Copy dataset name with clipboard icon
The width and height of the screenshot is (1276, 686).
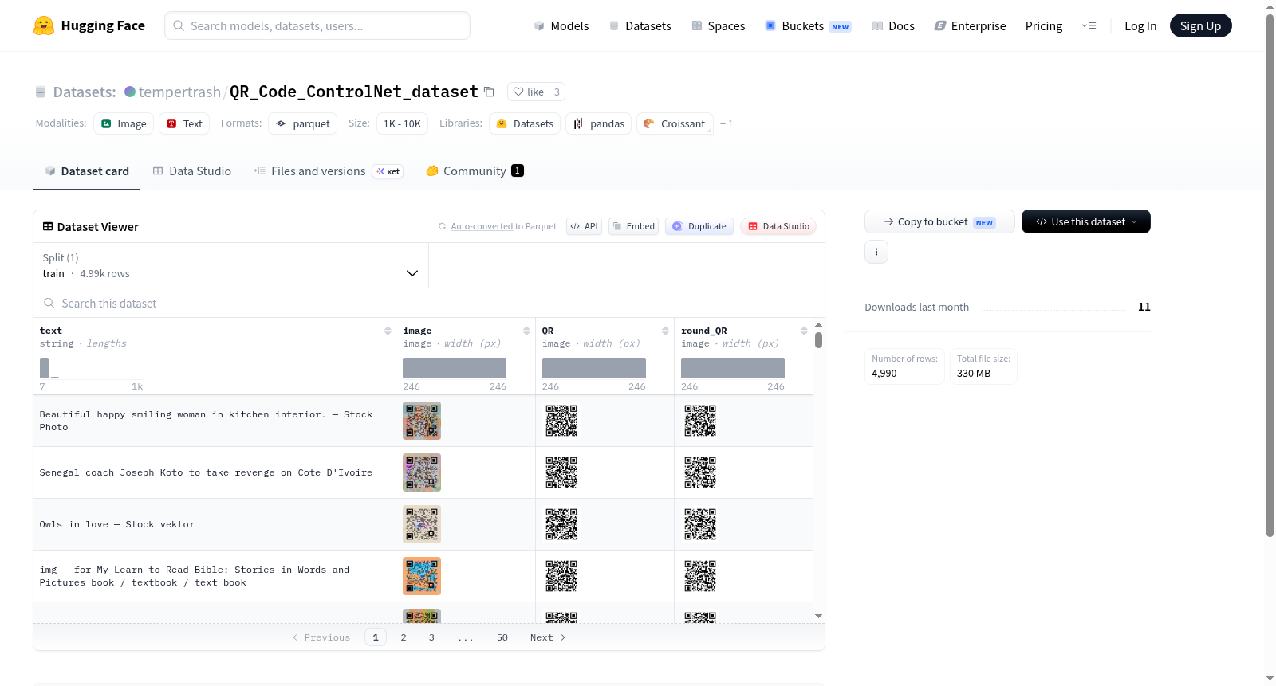coord(489,92)
